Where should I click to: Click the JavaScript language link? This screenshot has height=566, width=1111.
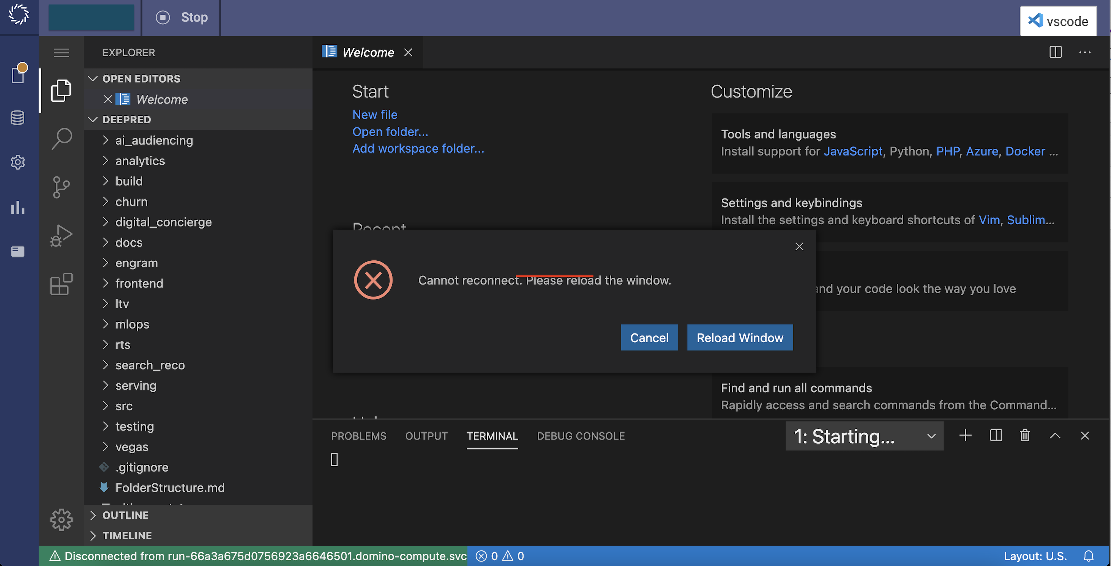[853, 151]
